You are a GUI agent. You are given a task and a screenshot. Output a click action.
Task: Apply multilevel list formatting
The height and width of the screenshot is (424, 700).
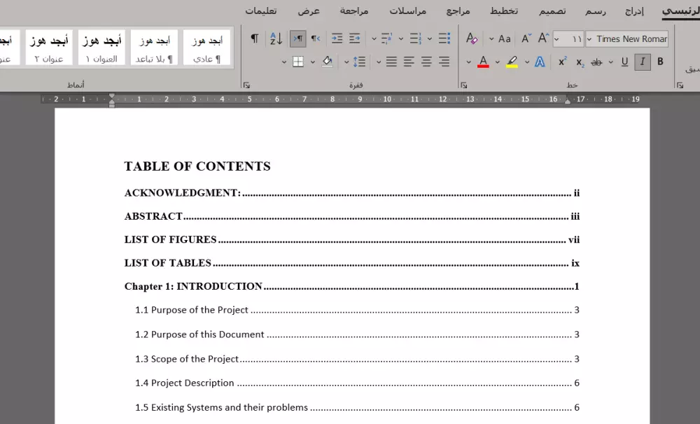(x=386, y=38)
